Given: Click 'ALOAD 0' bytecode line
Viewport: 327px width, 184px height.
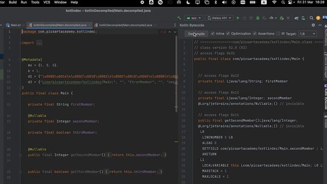Looking at the screenshot, I should [209, 143].
